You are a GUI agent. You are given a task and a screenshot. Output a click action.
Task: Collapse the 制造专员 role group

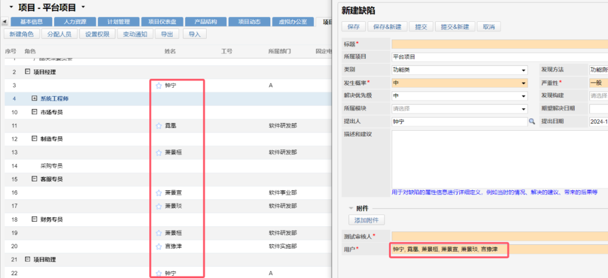click(34, 139)
